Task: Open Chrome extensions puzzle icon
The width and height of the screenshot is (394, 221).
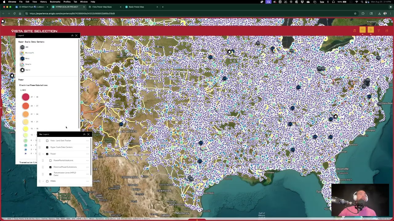Action: 363,14
